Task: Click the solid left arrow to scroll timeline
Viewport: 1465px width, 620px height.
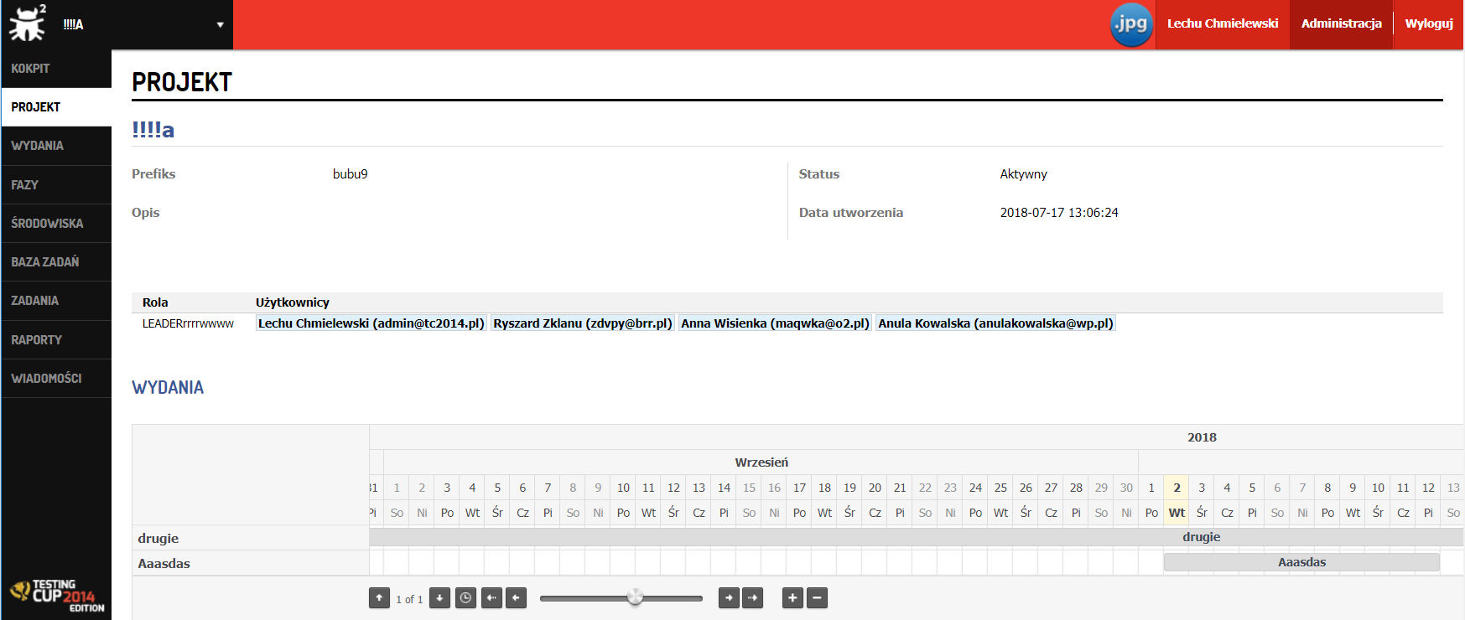Action: pyautogui.click(x=517, y=598)
